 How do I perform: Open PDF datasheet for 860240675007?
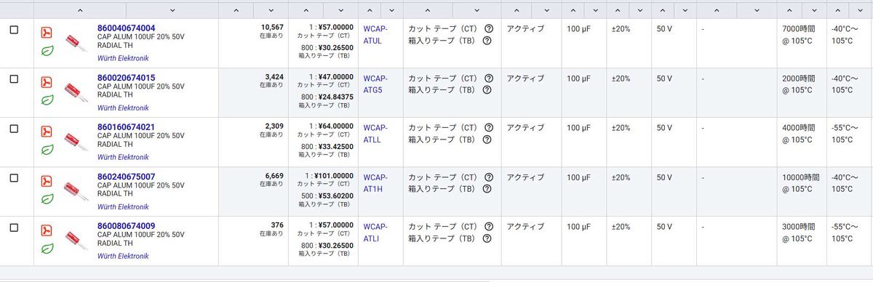pyautogui.click(x=47, y=181)
